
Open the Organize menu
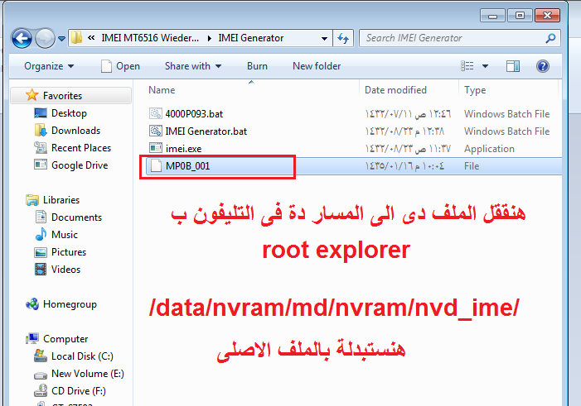click(x=49, y=66)
